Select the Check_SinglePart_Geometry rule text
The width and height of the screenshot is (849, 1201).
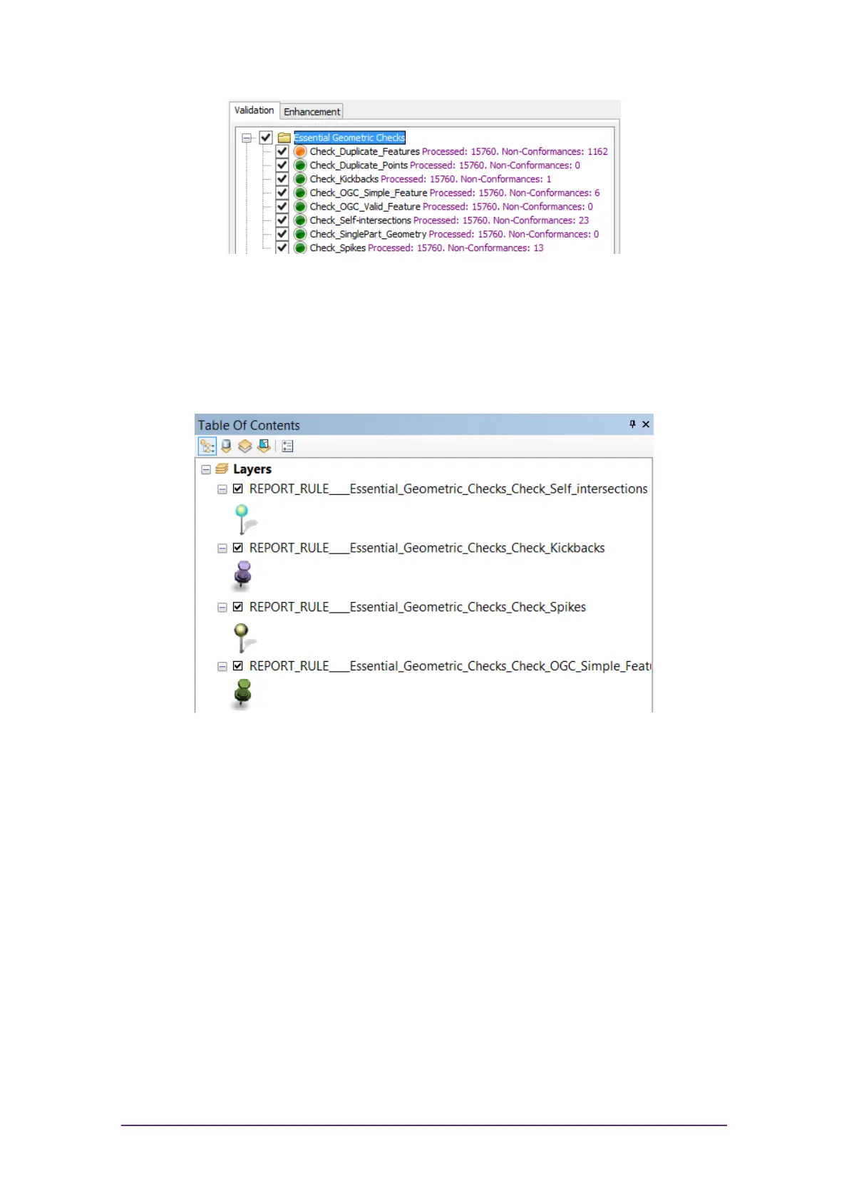(x=454, y=234)
